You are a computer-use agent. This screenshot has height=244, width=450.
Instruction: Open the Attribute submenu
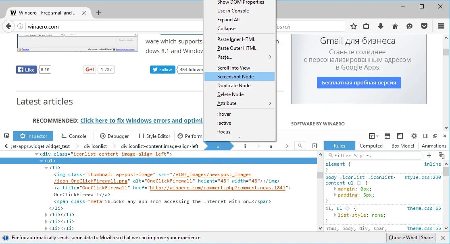[x=240, y=103]
